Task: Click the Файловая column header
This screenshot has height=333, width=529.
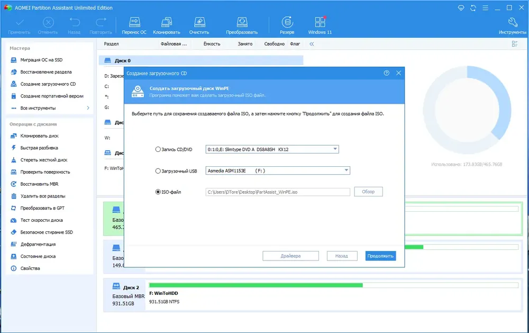Action: point(174,44)
